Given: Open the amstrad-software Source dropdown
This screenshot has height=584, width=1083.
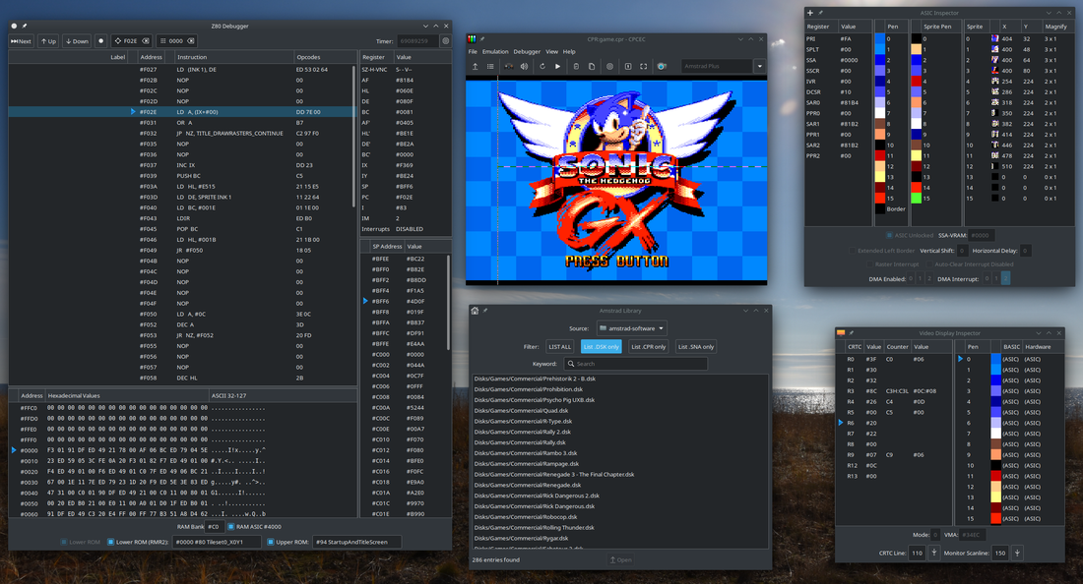Looking at the screenshot, I should [x=631, y=328].
